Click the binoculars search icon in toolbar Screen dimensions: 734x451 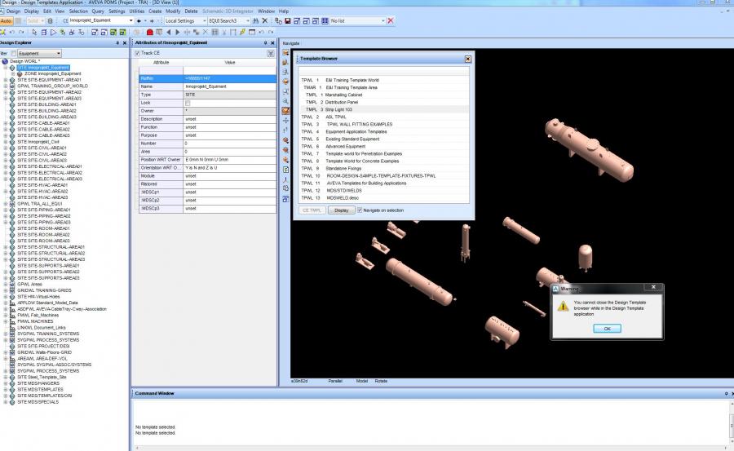click(x=255, y=20)
